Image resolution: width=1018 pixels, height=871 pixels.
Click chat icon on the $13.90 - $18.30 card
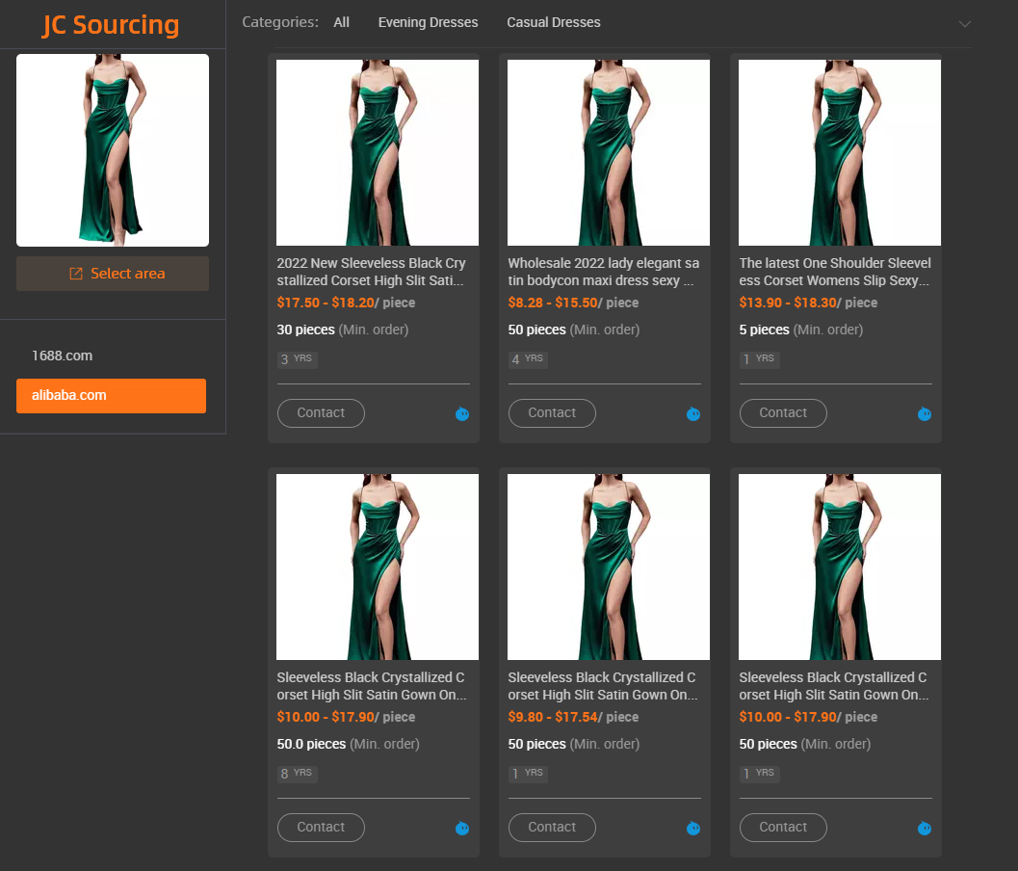point(925,413)
